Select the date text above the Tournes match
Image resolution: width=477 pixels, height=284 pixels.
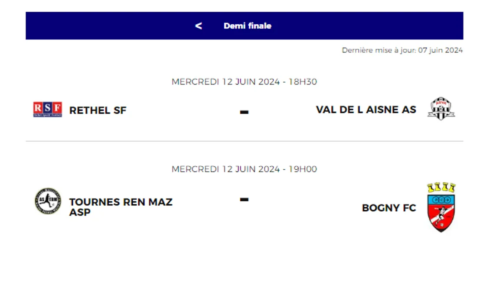point(225,169)
